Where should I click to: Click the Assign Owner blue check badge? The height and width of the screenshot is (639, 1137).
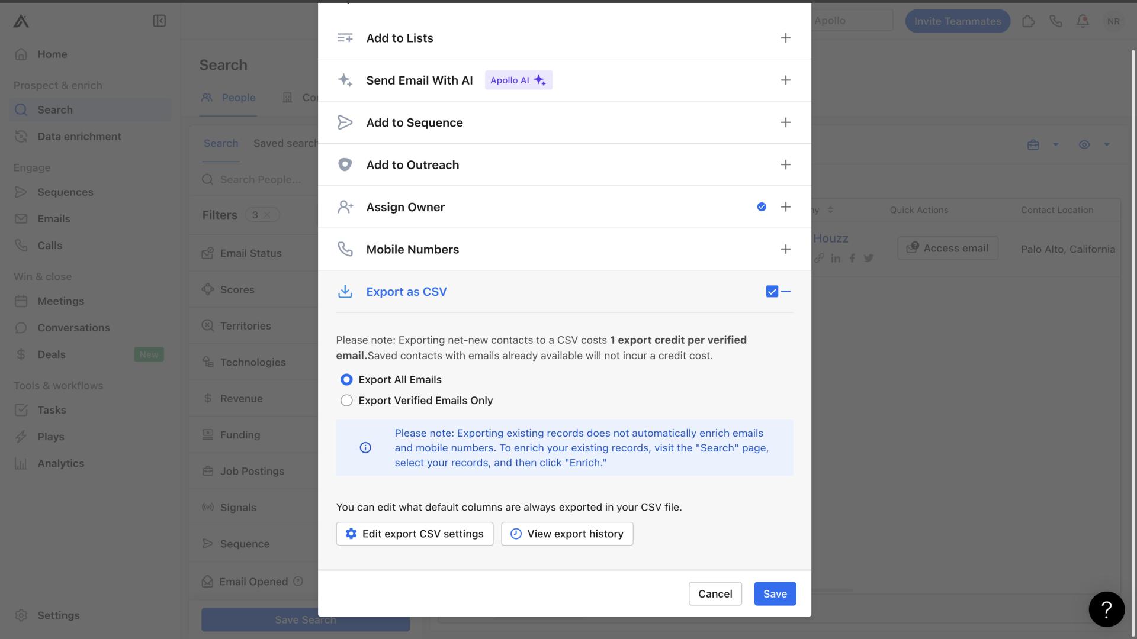point(762,207)
